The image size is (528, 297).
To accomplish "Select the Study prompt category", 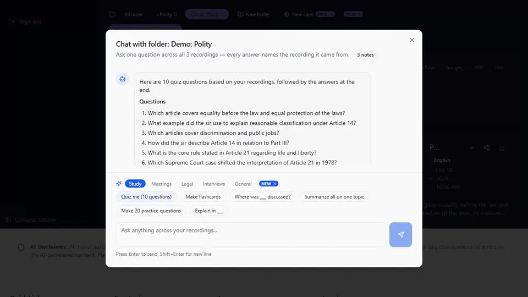I will [x=135, y=184].
